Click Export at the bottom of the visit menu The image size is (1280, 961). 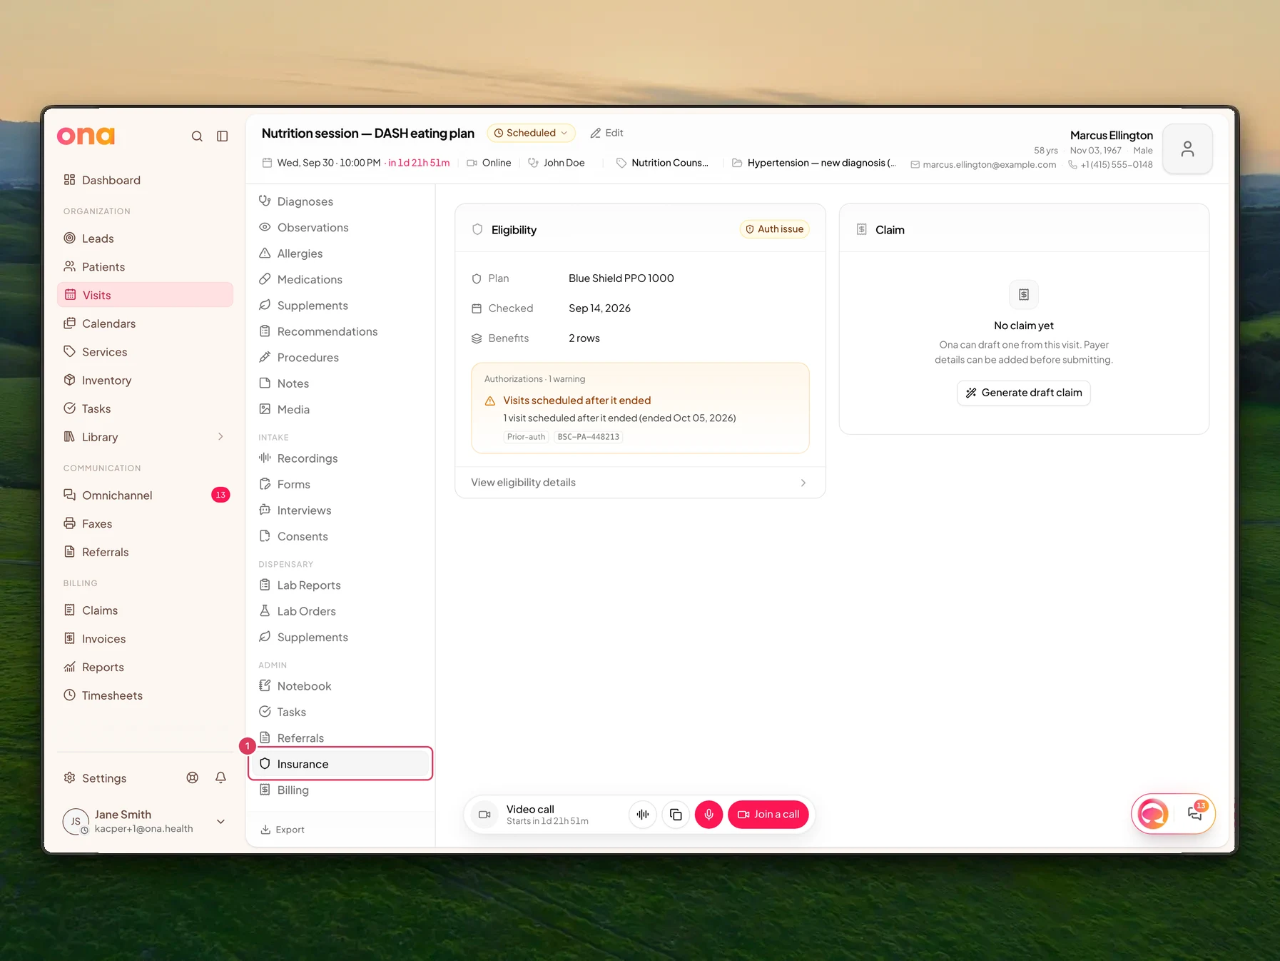pos(283,830)
